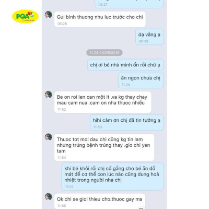The height and width of the screenshot is (209, 209).
Task: Open avatar beside 'Ok chi se gioi thieu' message
Action: click(x=49, y=196)
